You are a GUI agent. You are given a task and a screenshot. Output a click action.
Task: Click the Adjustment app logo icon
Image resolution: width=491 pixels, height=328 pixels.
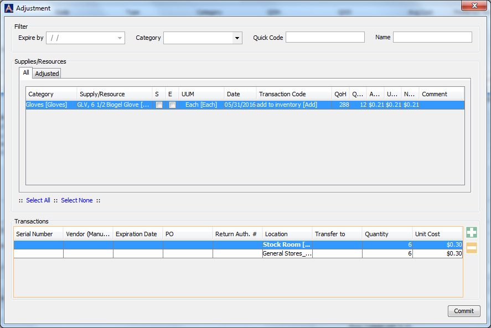[x=9, y=8]
